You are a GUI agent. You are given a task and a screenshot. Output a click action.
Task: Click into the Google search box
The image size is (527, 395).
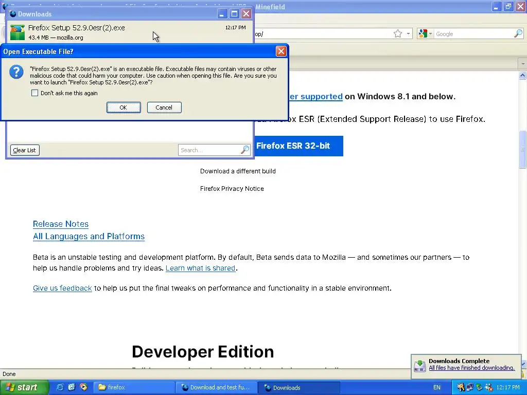coord(474,34)
